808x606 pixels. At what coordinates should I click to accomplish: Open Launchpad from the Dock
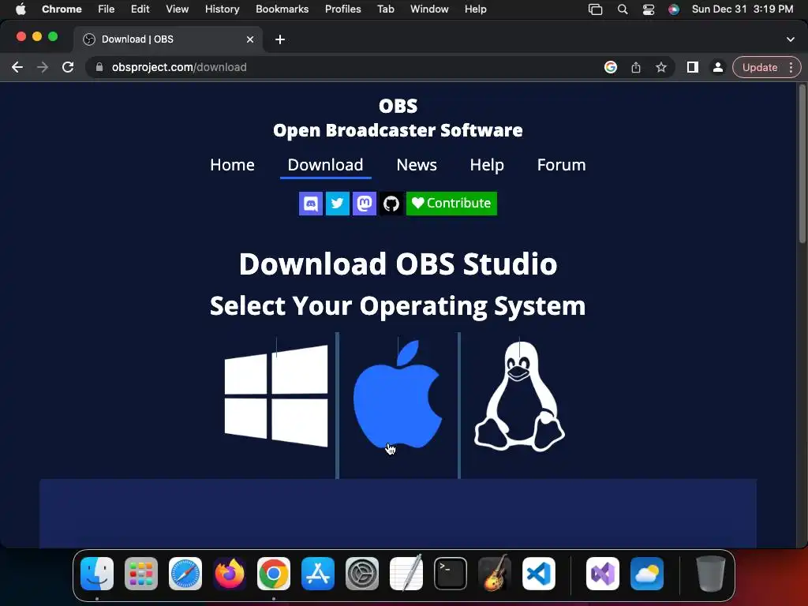coord(141,574)
